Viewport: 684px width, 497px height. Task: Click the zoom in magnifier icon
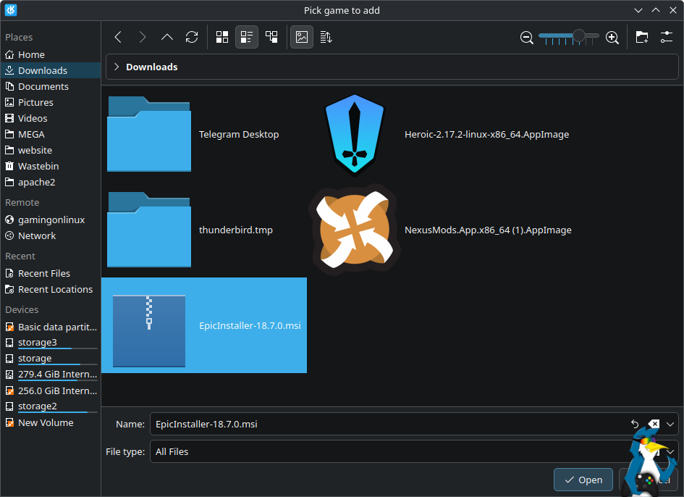click(x=612, y=38)
